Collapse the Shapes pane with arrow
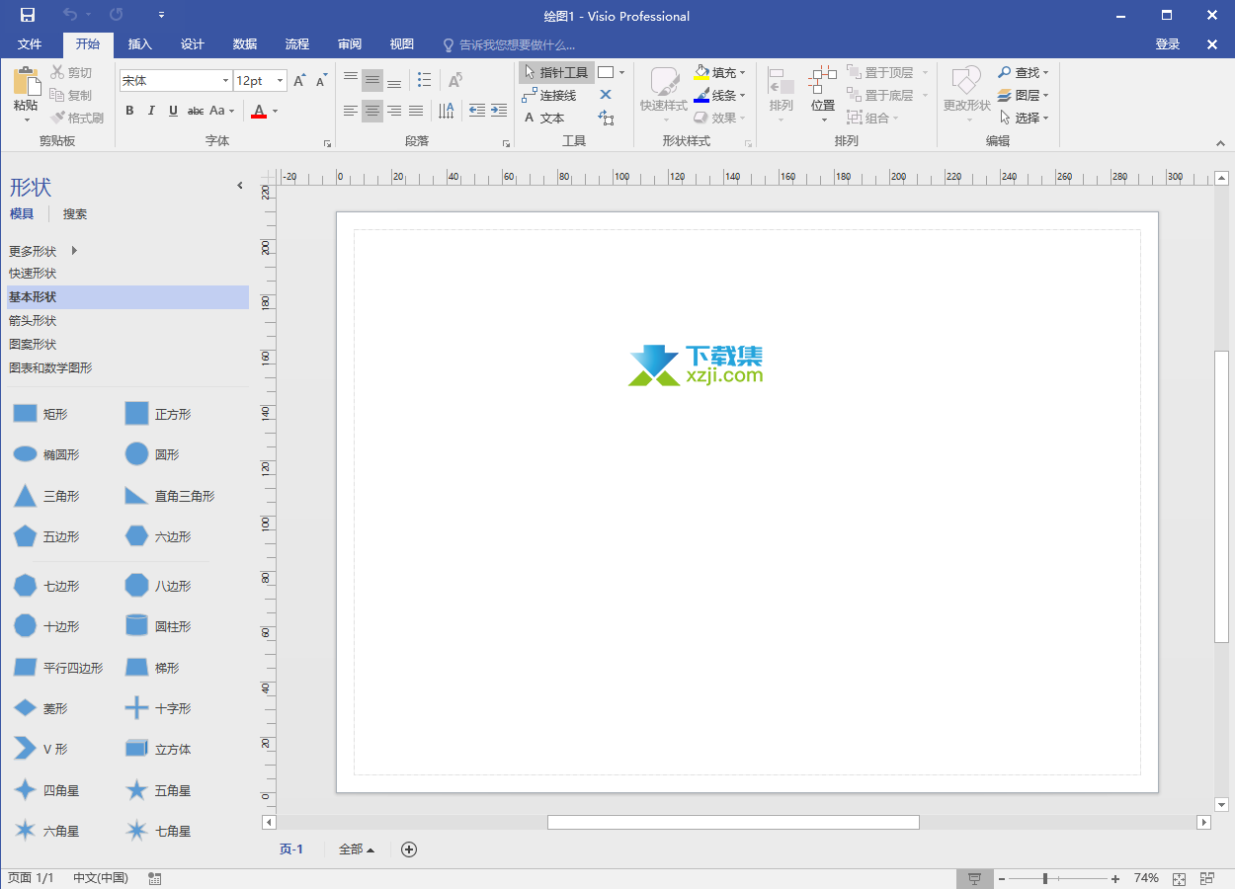This screenshot has height=889, width=1235. pyautogui.click(x=239, y=186)
